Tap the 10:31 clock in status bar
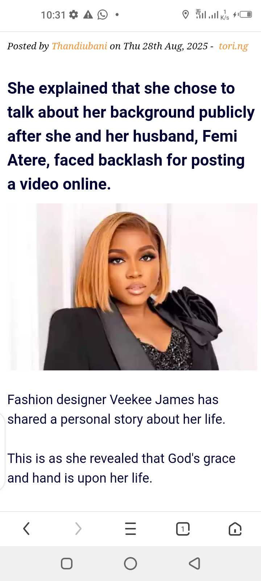The height and width of the screenshot is (581, 261). tap(53, 15)
